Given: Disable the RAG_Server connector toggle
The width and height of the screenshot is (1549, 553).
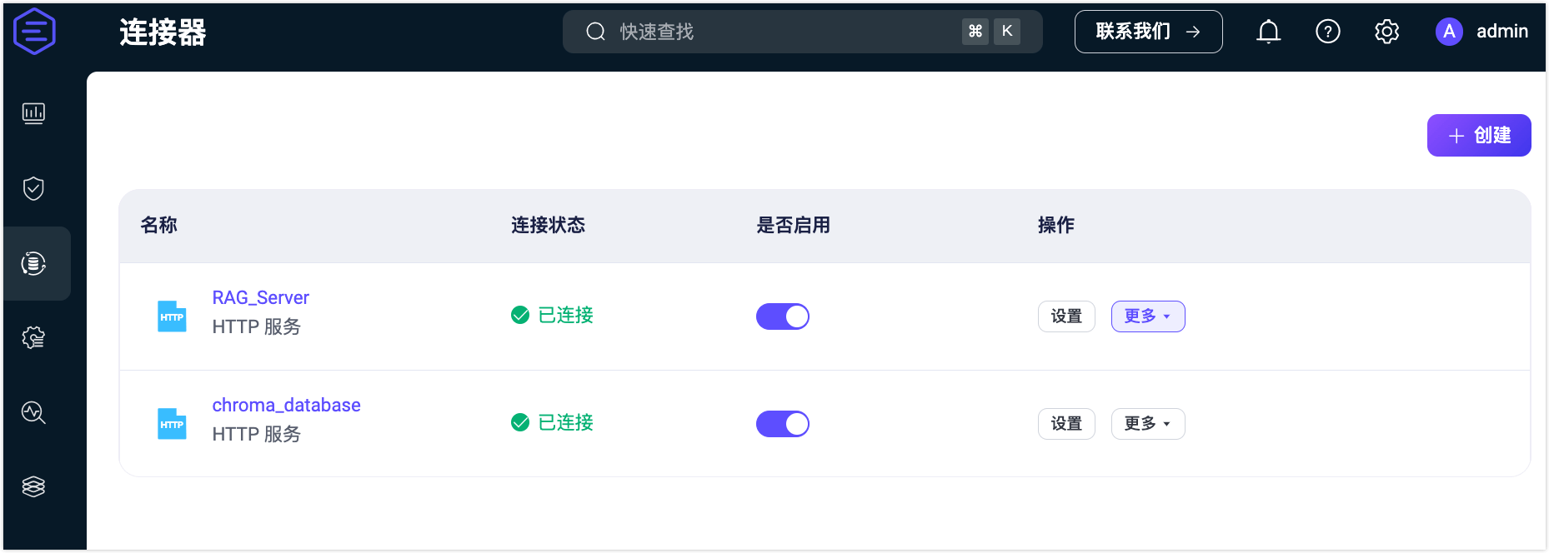Looking at the screenshot, I should point(782,316).
